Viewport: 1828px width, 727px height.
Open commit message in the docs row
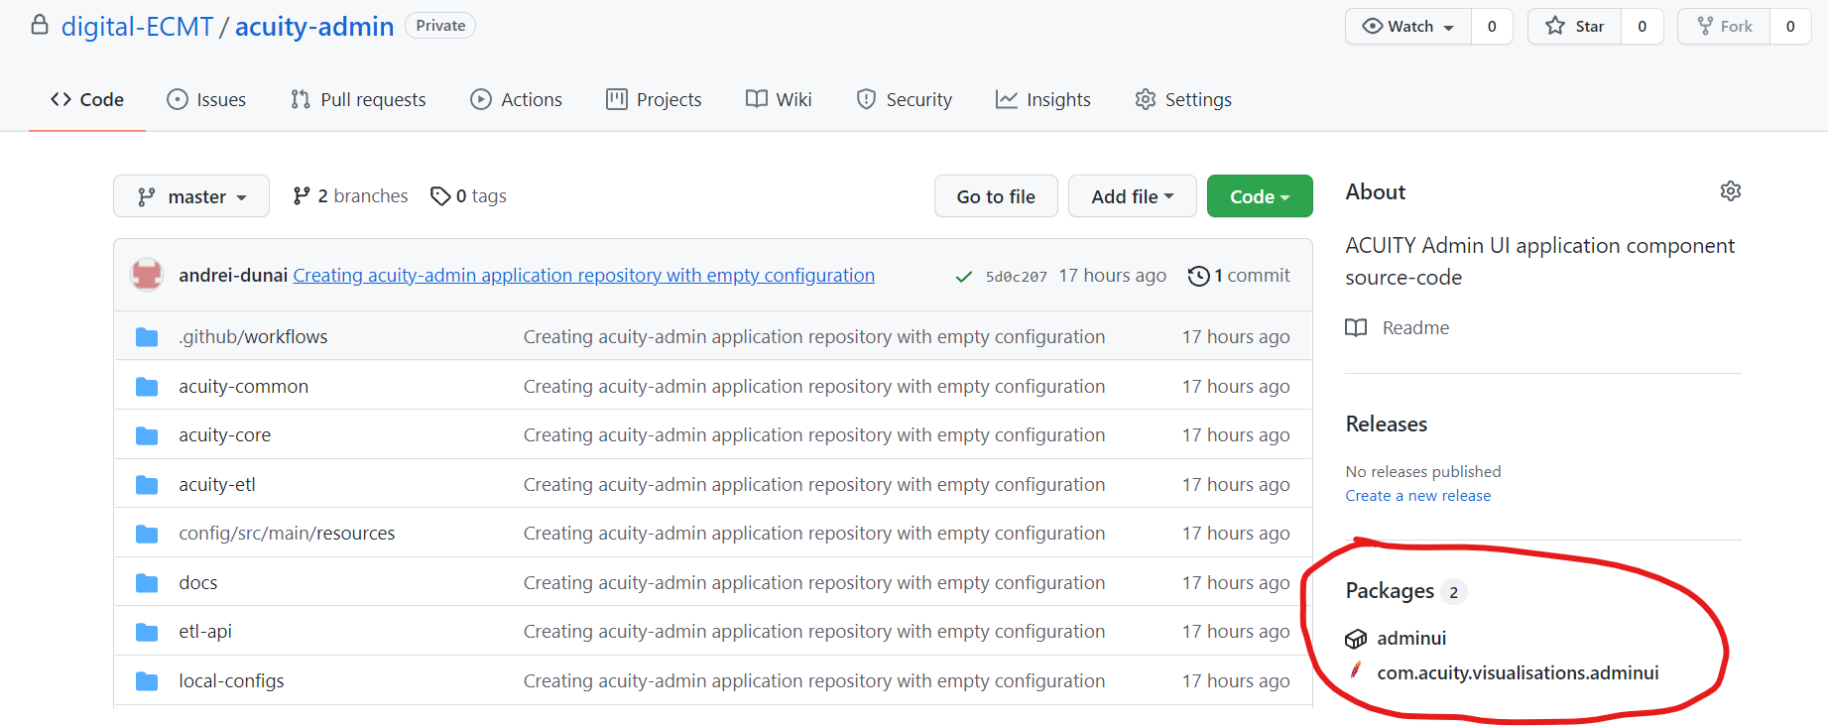[x=814, y=583]
